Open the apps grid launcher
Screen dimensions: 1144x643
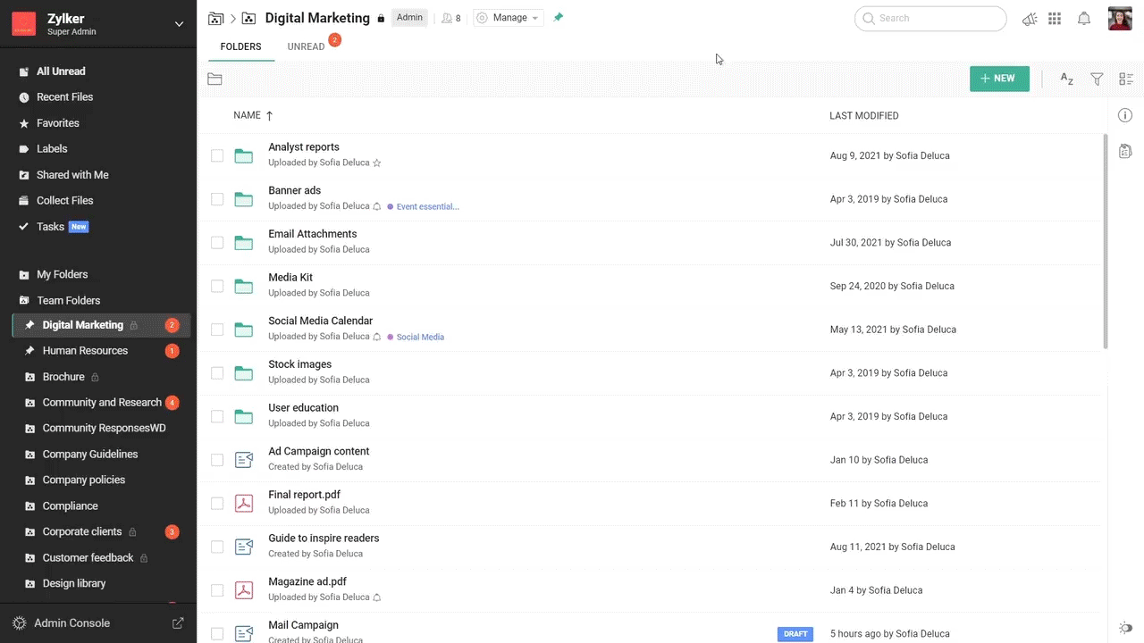coord(1055,19)
